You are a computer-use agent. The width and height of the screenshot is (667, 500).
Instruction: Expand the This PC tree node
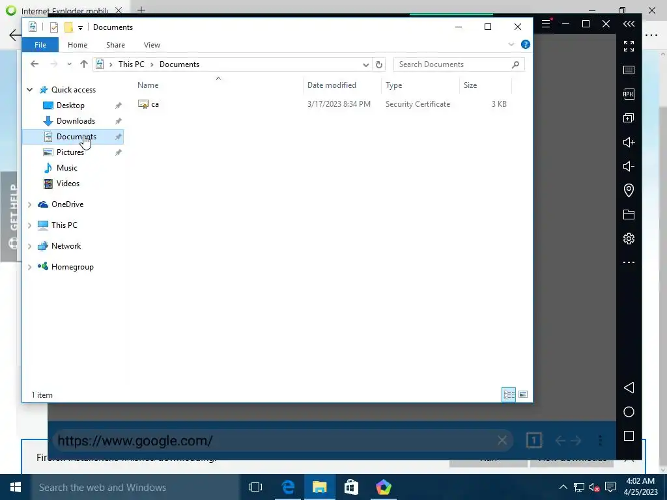coord(30,225)
